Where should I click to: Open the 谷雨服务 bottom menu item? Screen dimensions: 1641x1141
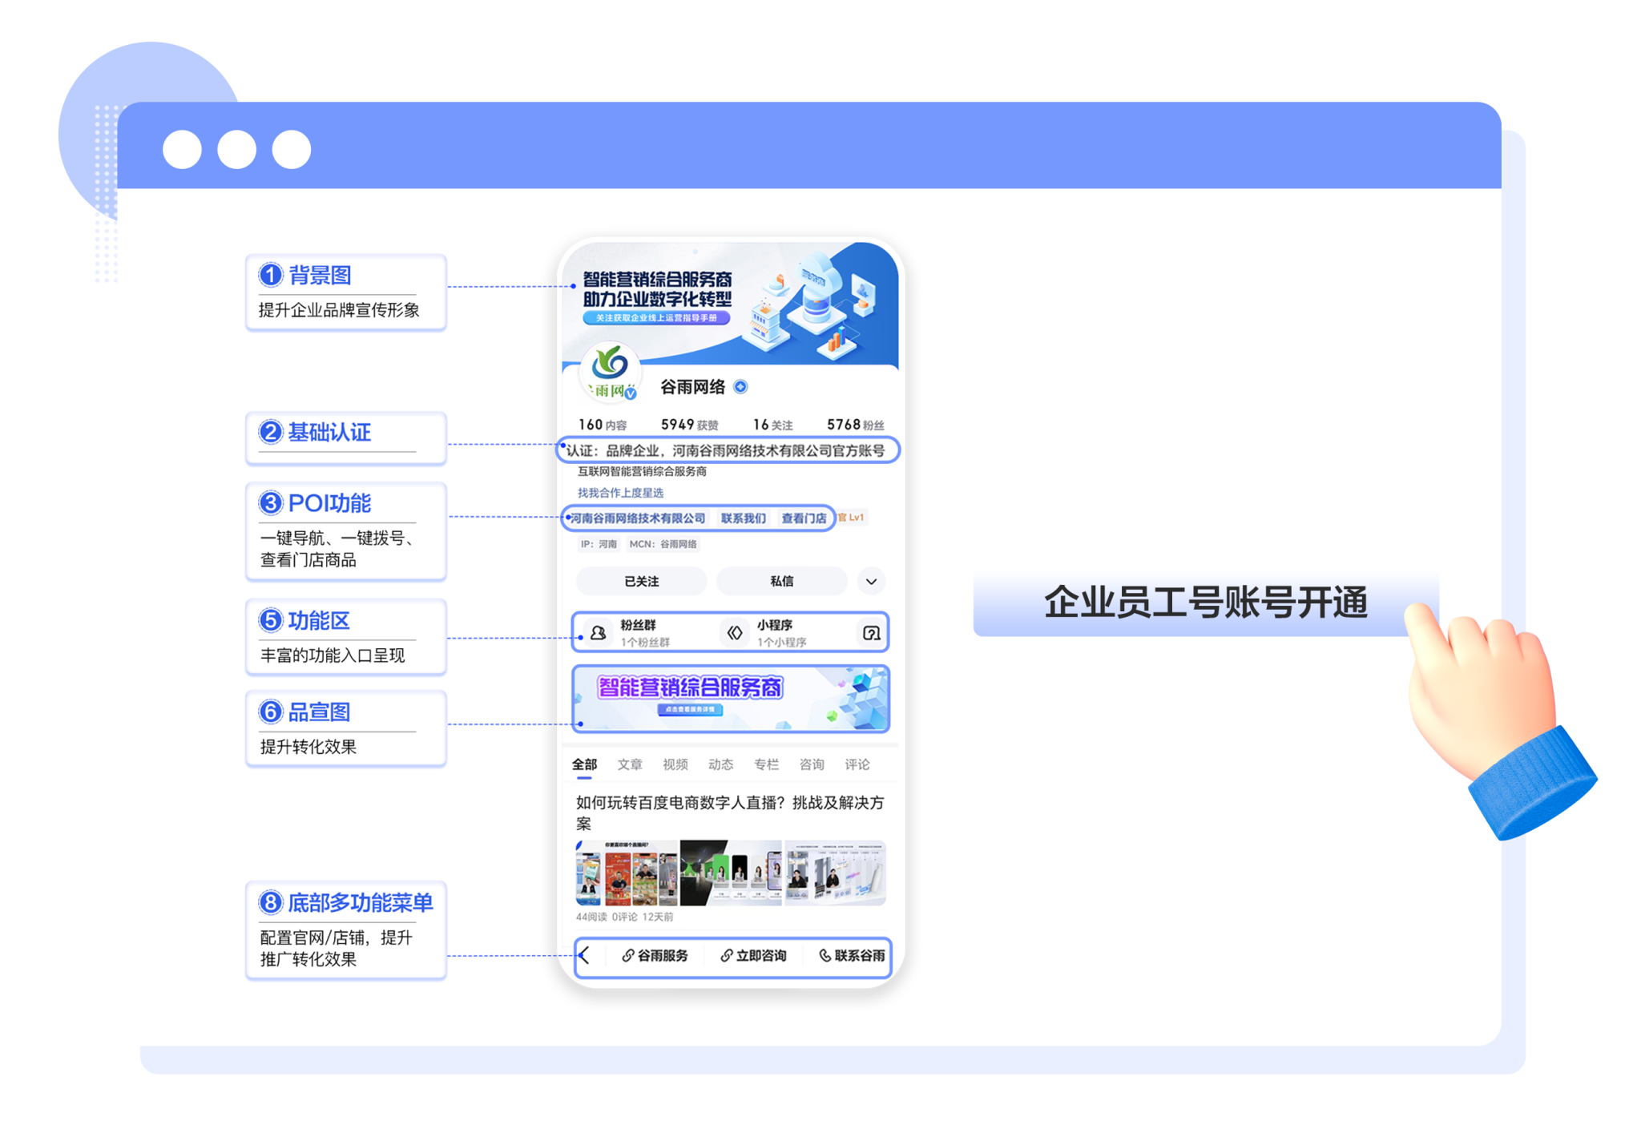pyautogui.click(x=655, y=955)
